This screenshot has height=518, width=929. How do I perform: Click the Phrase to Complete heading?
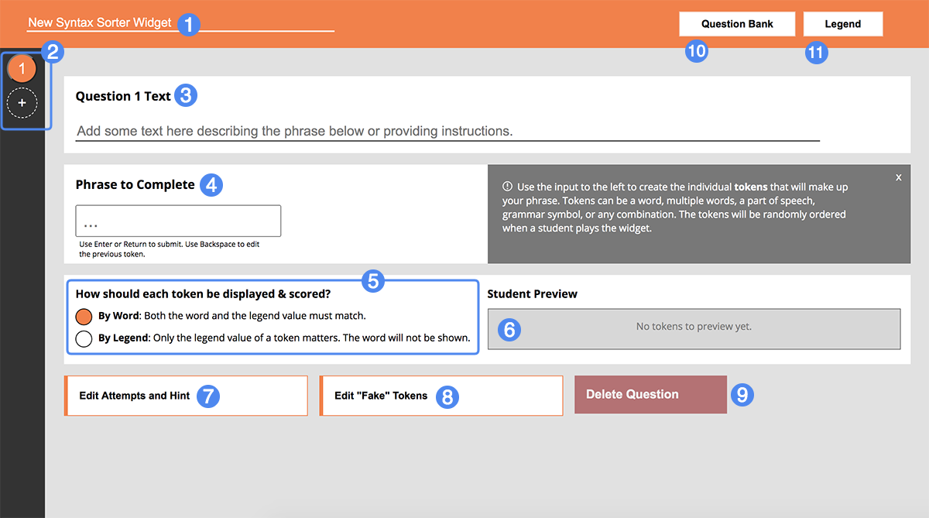point(134,184)
